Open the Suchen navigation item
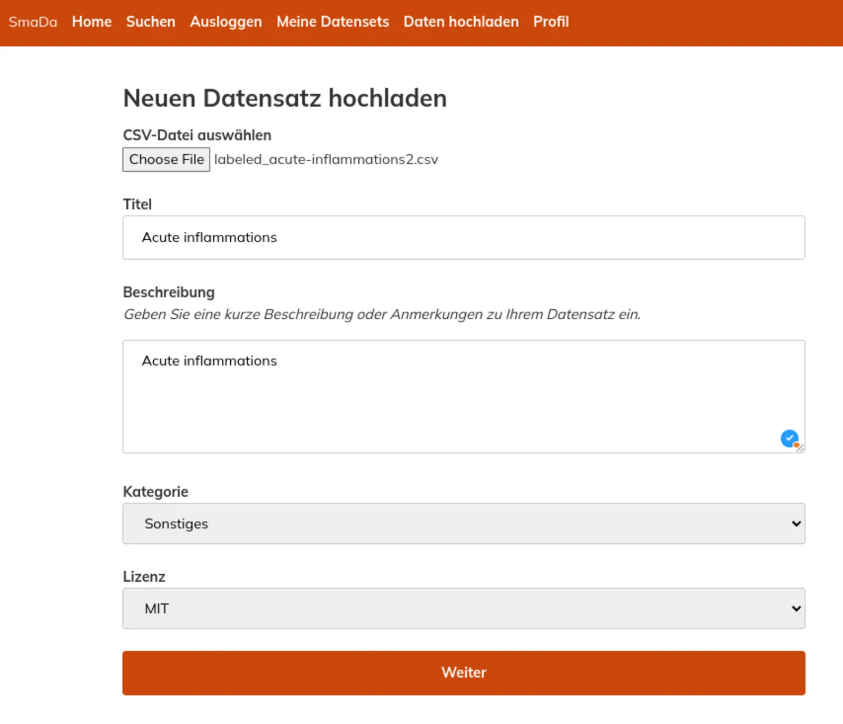The width and height of the screenshot is (843, 724). (151, 22)
